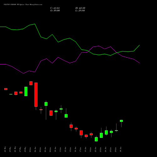Click the open value O: 39.00

tap(55, 11)
